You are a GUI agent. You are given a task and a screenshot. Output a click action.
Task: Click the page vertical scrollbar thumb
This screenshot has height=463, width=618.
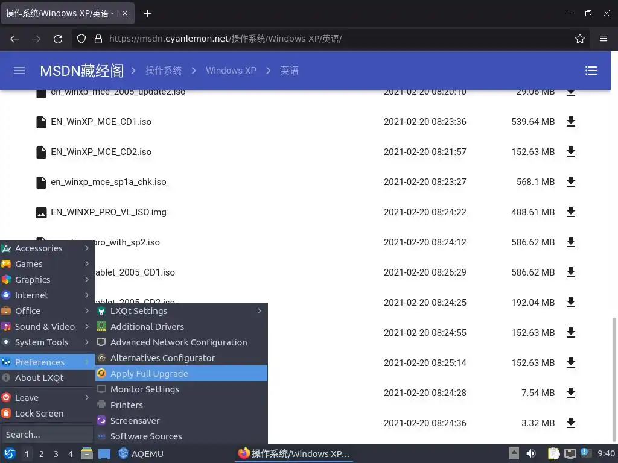pos(614,379)
